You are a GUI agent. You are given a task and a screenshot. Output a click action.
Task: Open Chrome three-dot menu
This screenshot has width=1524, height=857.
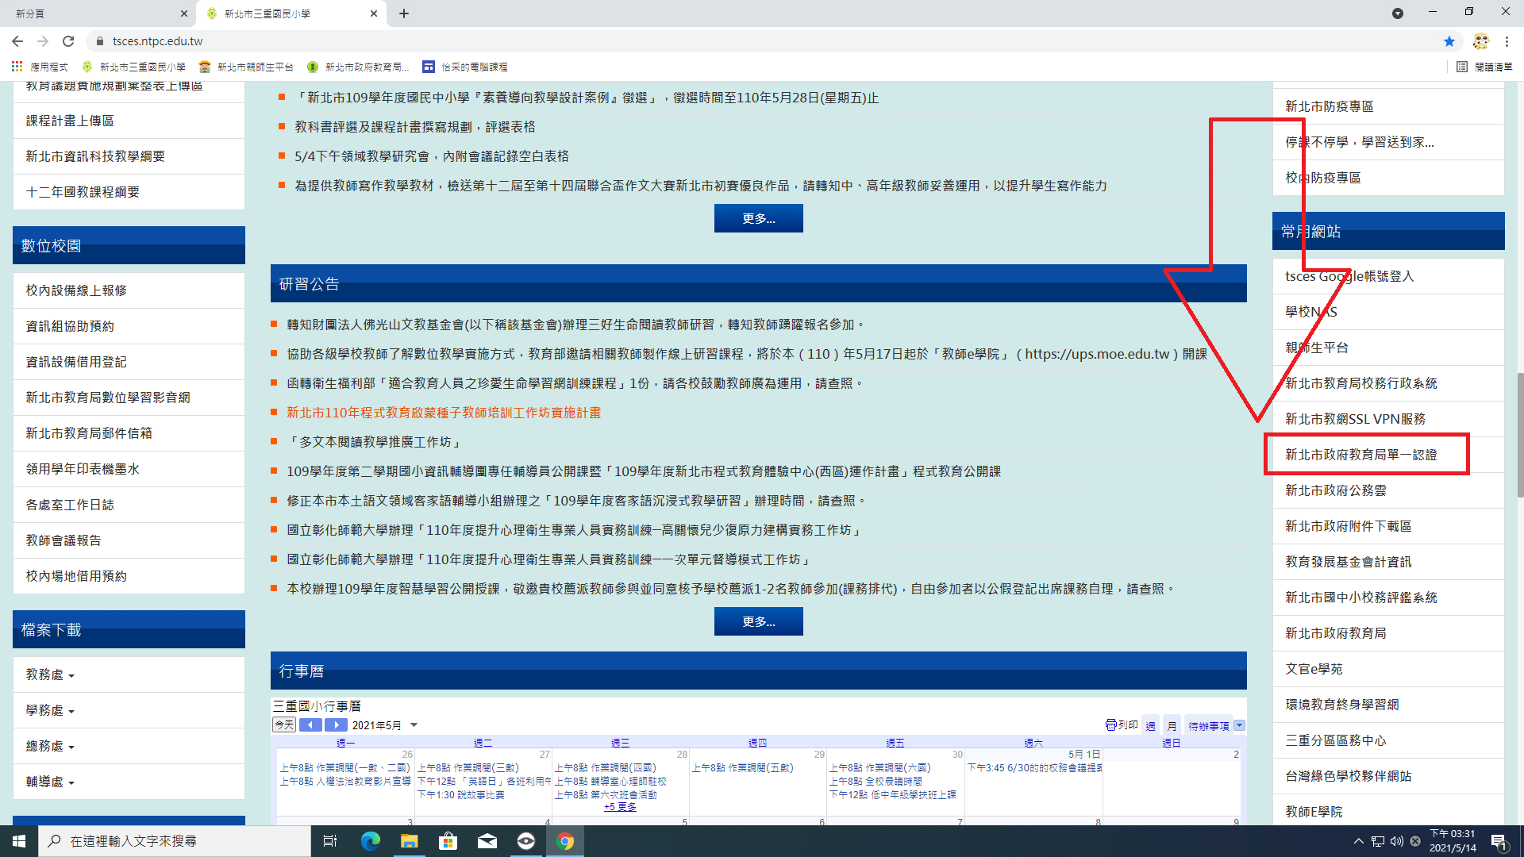pyautogui.click(x=1507, y=41)
